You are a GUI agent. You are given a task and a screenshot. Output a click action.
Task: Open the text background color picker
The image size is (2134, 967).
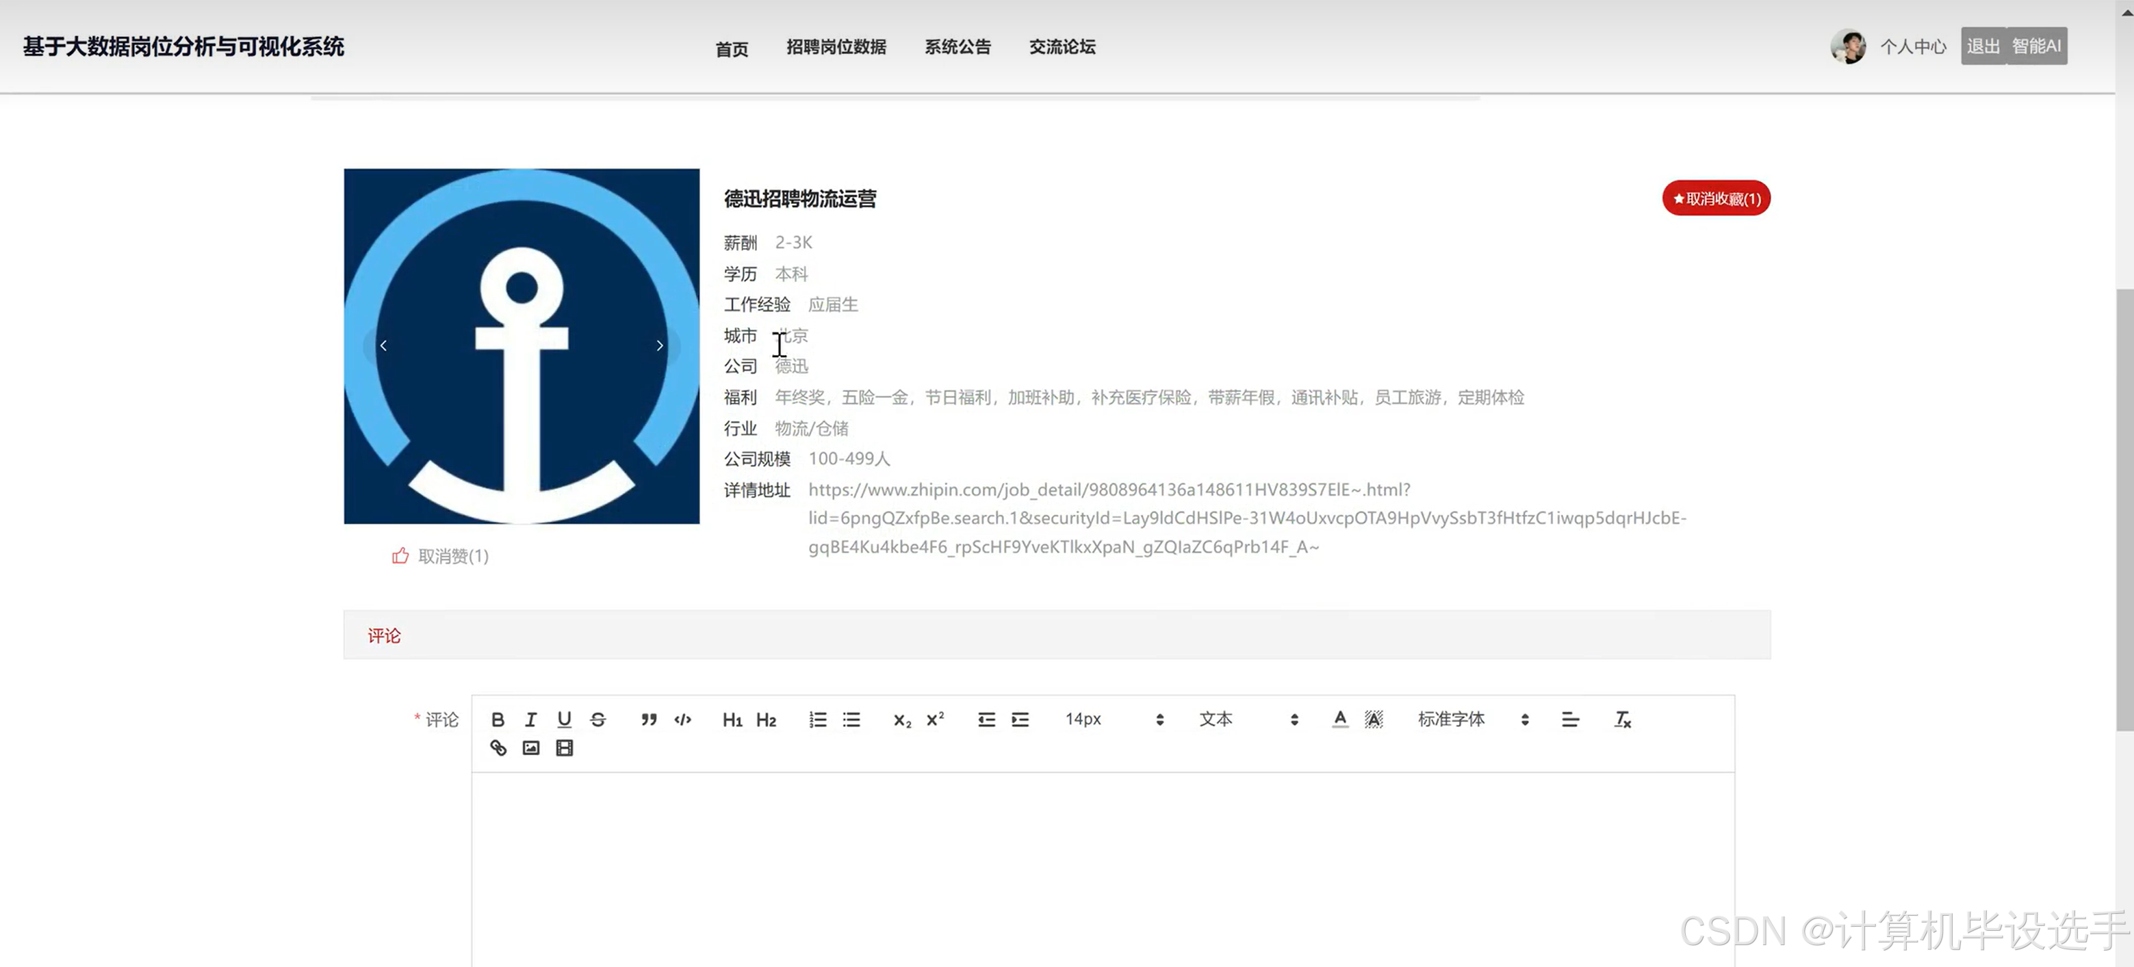pyautogui.click(x=1374, y=719)
